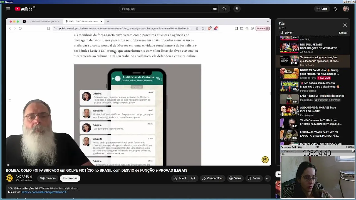Click 'Kim Kataguiri' channel name in queue
This screenshot has width=356, height=200.
coord(307,115)
